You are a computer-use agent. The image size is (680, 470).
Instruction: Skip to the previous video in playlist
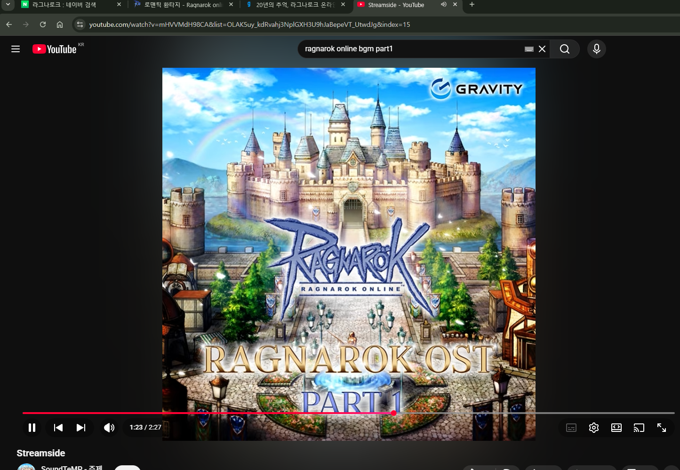(58, 428)
